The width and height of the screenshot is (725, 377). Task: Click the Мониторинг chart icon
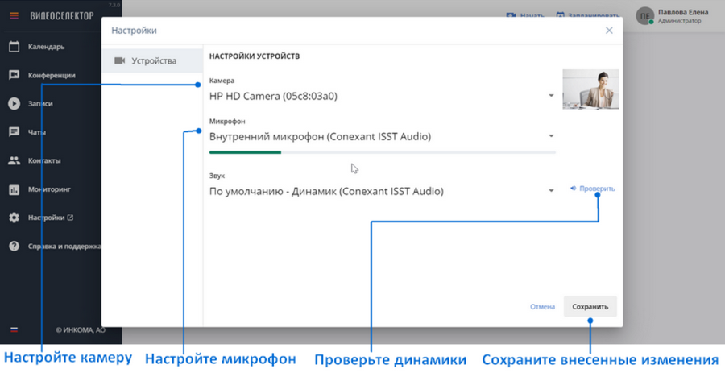tap(14, 189)
